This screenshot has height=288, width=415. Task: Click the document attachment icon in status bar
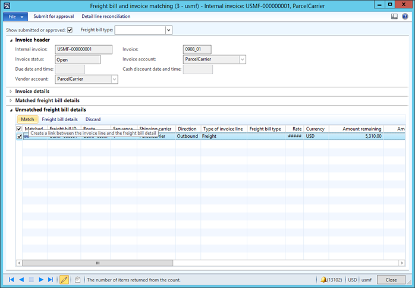pyautogui.click(x=77, y=279)
